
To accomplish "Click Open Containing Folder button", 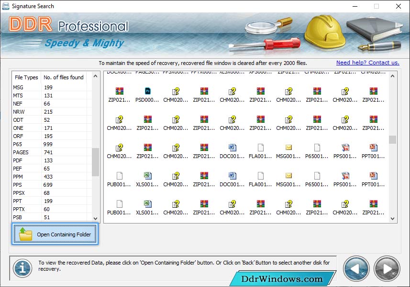I will click(x=55, y=234).
